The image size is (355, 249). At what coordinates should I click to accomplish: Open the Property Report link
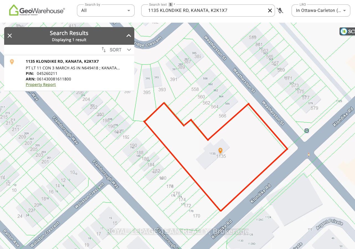point(41,85)
